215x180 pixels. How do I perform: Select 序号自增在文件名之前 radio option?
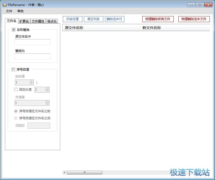16,111
